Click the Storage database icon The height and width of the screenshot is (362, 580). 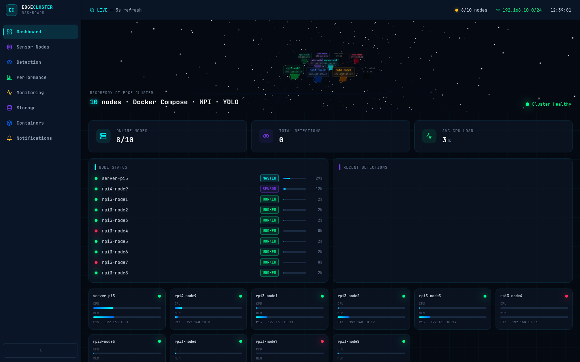[9, 108]
